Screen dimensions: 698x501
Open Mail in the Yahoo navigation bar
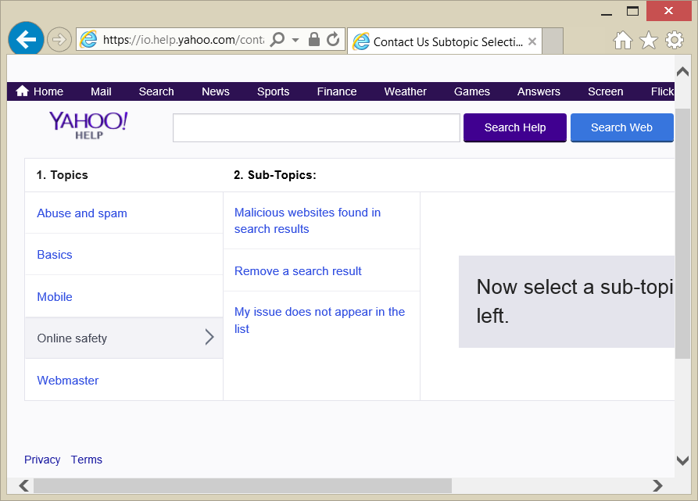101,91
